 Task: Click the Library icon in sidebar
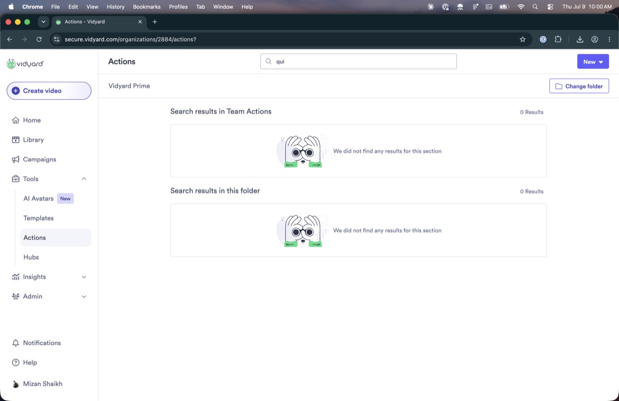[15, 140]
